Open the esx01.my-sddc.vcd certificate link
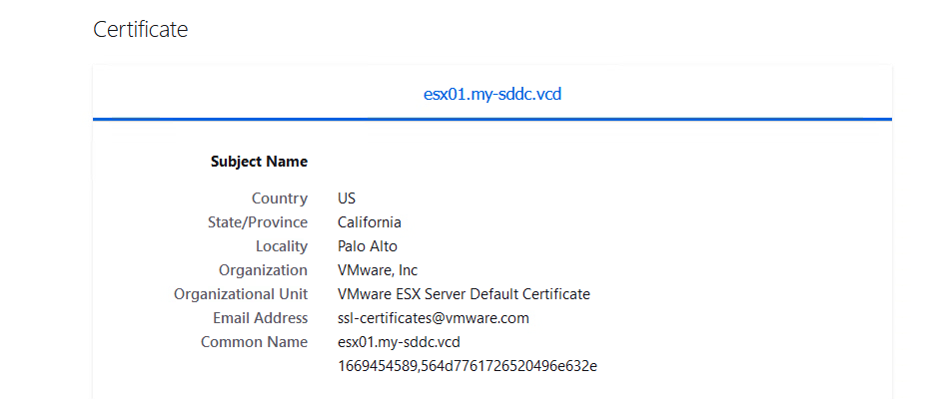951x399 pixels. tap(491, 94)
